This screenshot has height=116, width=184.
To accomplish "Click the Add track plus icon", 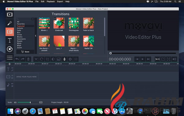I will [10, 64].
